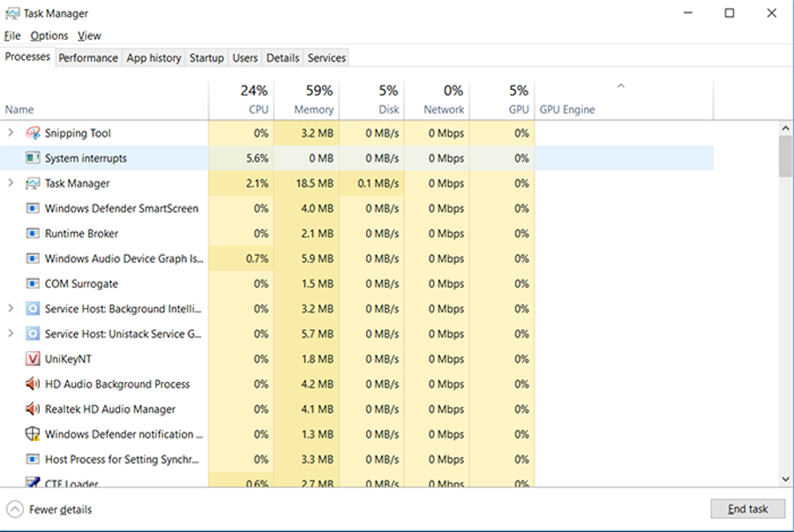Select the Processes tab
Viewport: 794px width, 532px height.
click(27, 56)
